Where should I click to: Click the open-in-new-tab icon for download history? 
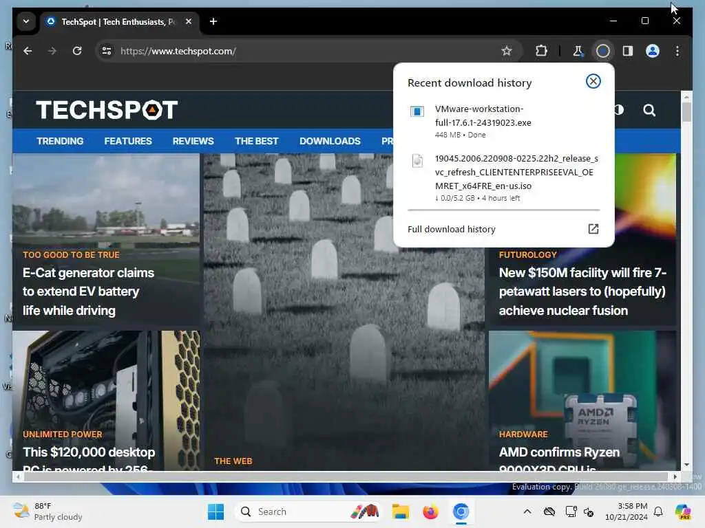pyautogui.click(x=593, y=229)
